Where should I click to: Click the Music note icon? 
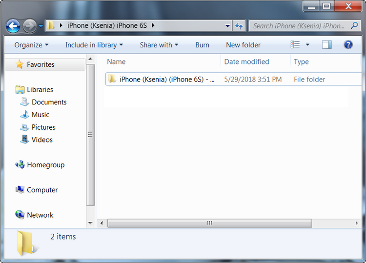point(24,114)
